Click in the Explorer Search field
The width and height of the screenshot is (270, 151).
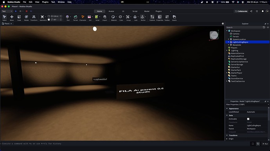pos(244,27)
